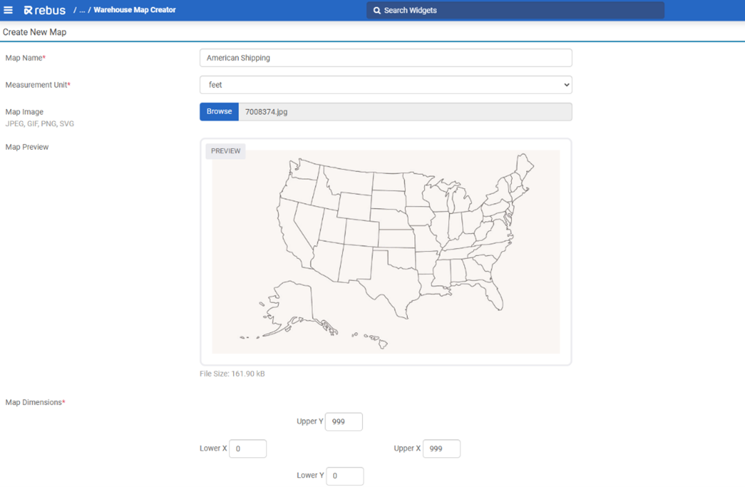This screenshot has width=745, height=487.
Task: Expand the breadcrumb ellipsis
Action: pos(82,10)
